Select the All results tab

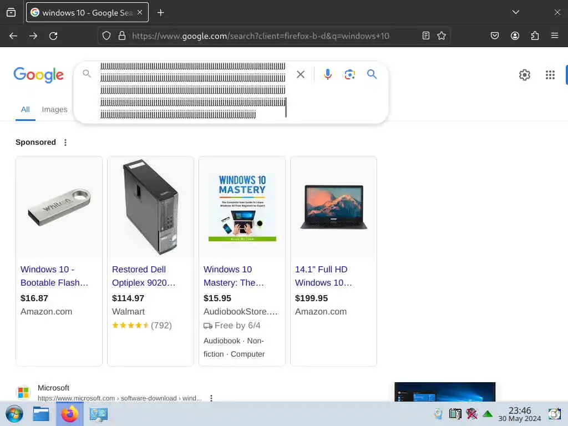[x=26, y=109]
